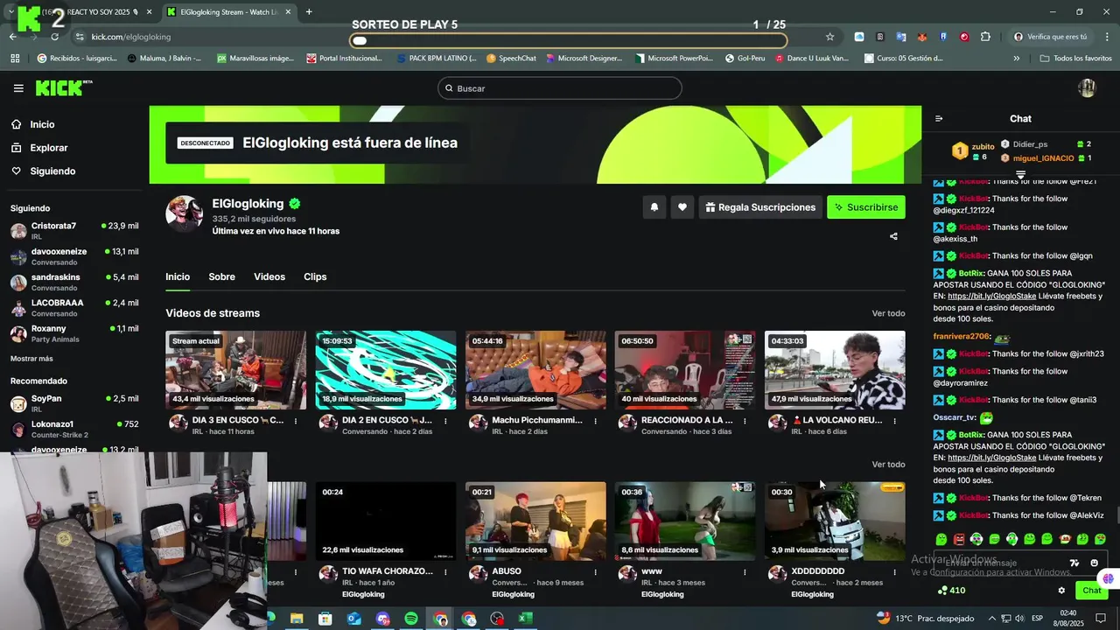Click the franrivera2706 username in chat
1120x630 pixels.
(x=961, y=336)
